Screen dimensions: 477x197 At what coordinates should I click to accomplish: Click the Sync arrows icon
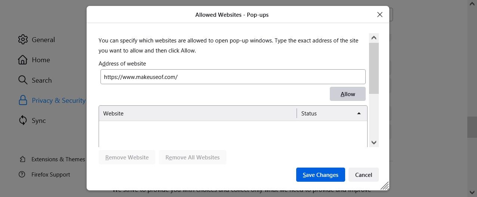(23, 120)
